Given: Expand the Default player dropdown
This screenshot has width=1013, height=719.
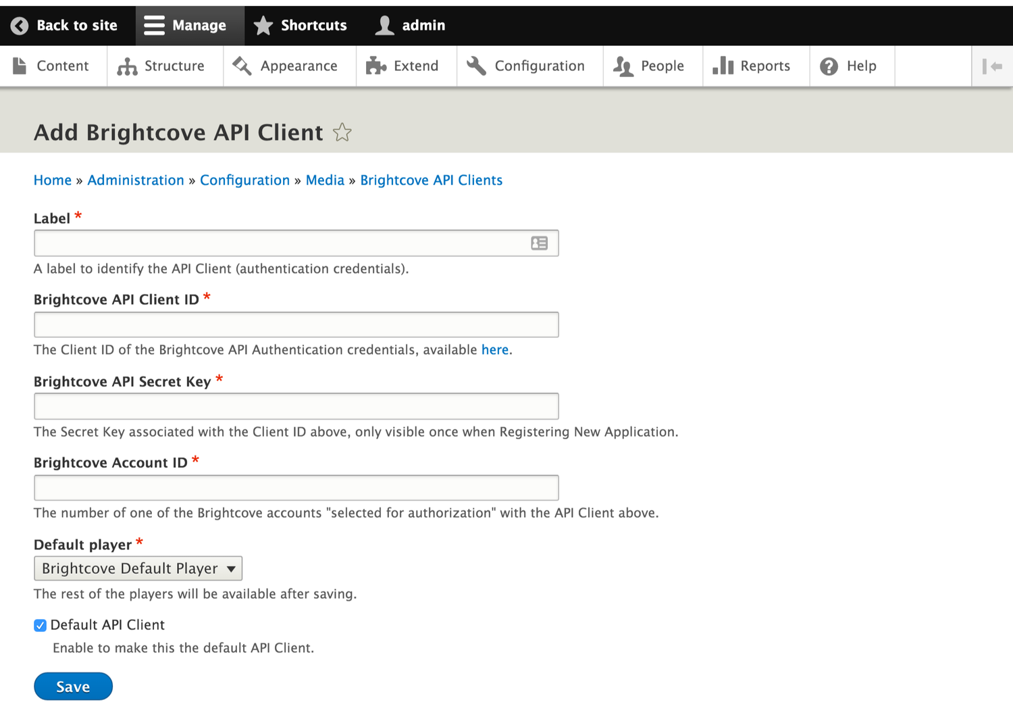Looking at the screenshot, I should (138, 568).
